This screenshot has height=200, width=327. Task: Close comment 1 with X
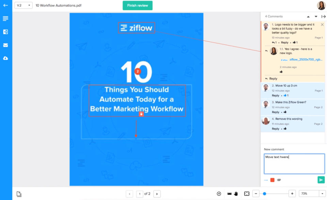click(322, 24)
